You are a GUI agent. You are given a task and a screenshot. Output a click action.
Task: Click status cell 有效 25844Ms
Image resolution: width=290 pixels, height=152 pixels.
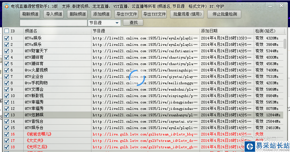click(x=268, y=121)
